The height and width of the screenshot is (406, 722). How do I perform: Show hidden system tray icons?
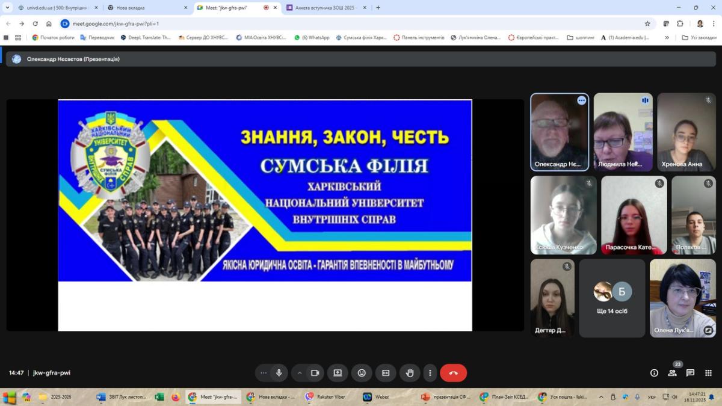coord(601,397)
